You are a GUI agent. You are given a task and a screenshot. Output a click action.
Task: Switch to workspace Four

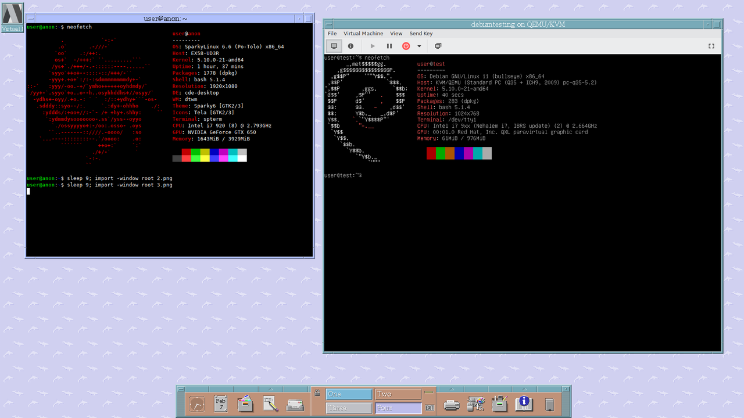coord(398,408)
